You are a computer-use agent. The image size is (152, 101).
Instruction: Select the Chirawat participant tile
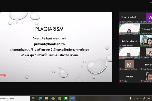pos(146,29)
